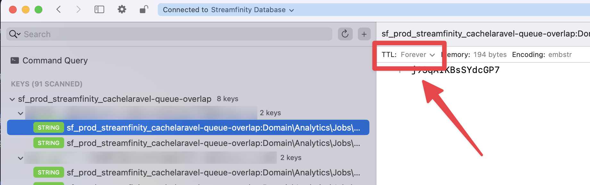This screenshot has height=185, width=590.
Task: Click the Memory 194 bytes value
Action: tap(490, 55)
